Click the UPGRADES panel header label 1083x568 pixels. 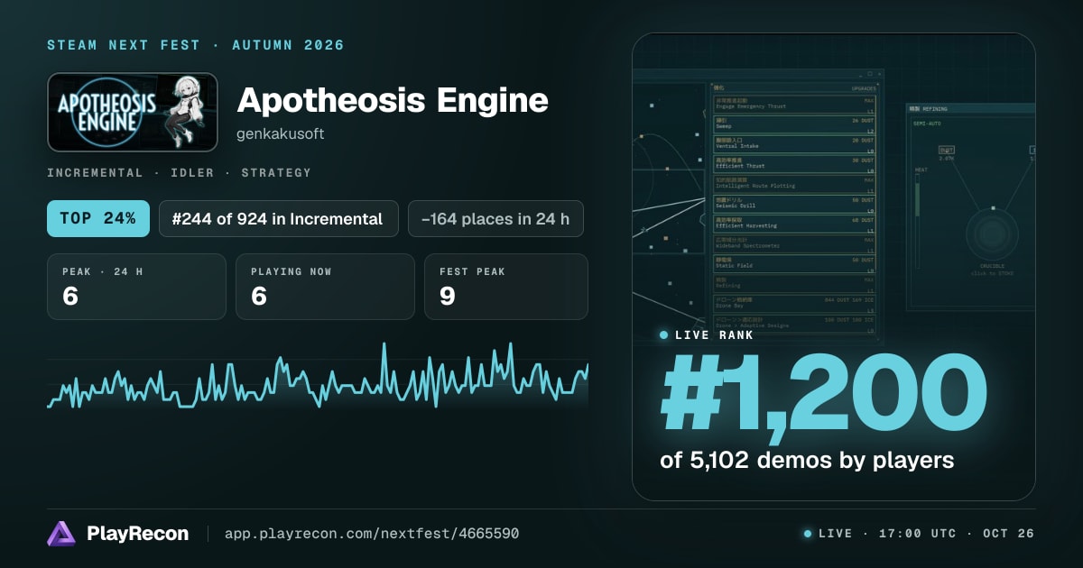[863, 89]
